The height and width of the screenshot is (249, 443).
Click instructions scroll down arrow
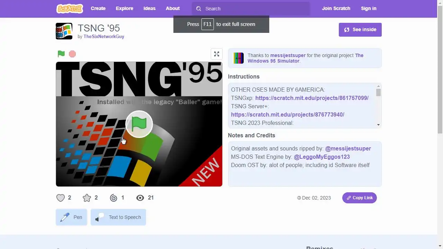[378, 125]
